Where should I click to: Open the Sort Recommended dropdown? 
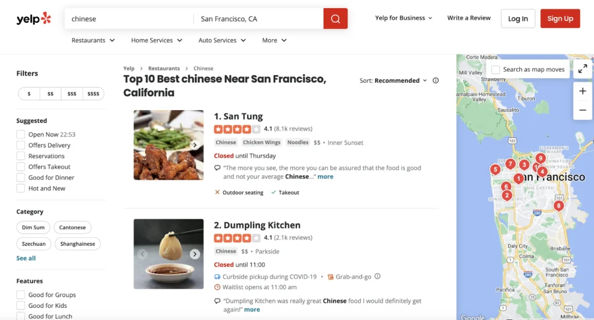(x=400, y=81)
